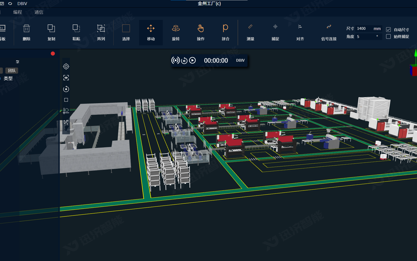Image resolution: width=417 pixels, height=261 pixels.
Task: Click the DBIV label in playback bar
Action: tap(240, 60)
